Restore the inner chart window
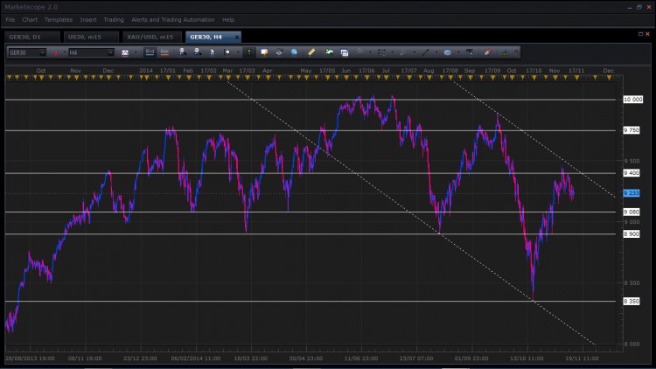This screenshot has height=369, width=656. pos(640,34)
